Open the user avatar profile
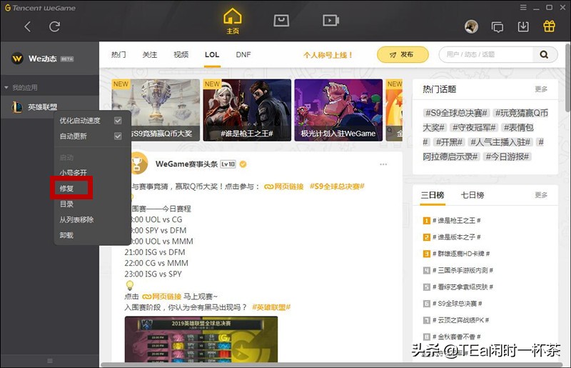This screenshot has height=368, width=571. click(x=471, y=26)
